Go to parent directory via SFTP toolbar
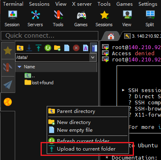Image resolution: width=161 pixels, height=160 pixels. coord(20,48)
